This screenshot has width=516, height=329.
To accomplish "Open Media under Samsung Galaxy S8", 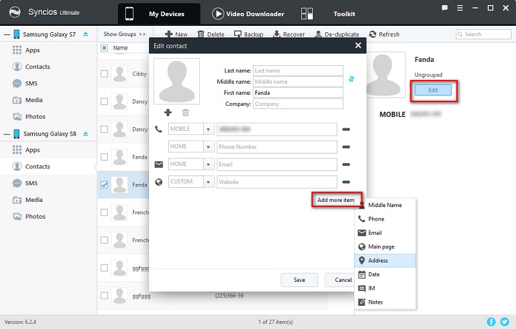I will click(34, 200).
